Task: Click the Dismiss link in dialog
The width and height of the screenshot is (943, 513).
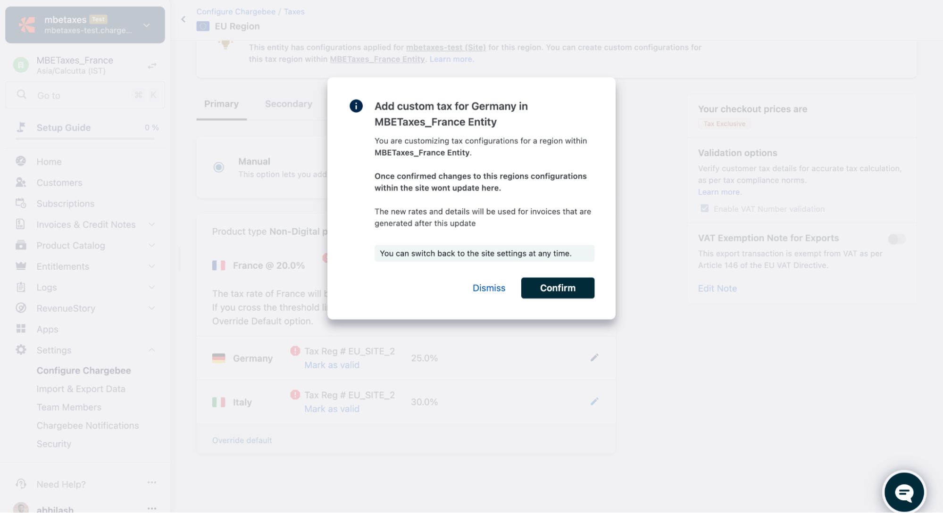Action: pos(489,288)
